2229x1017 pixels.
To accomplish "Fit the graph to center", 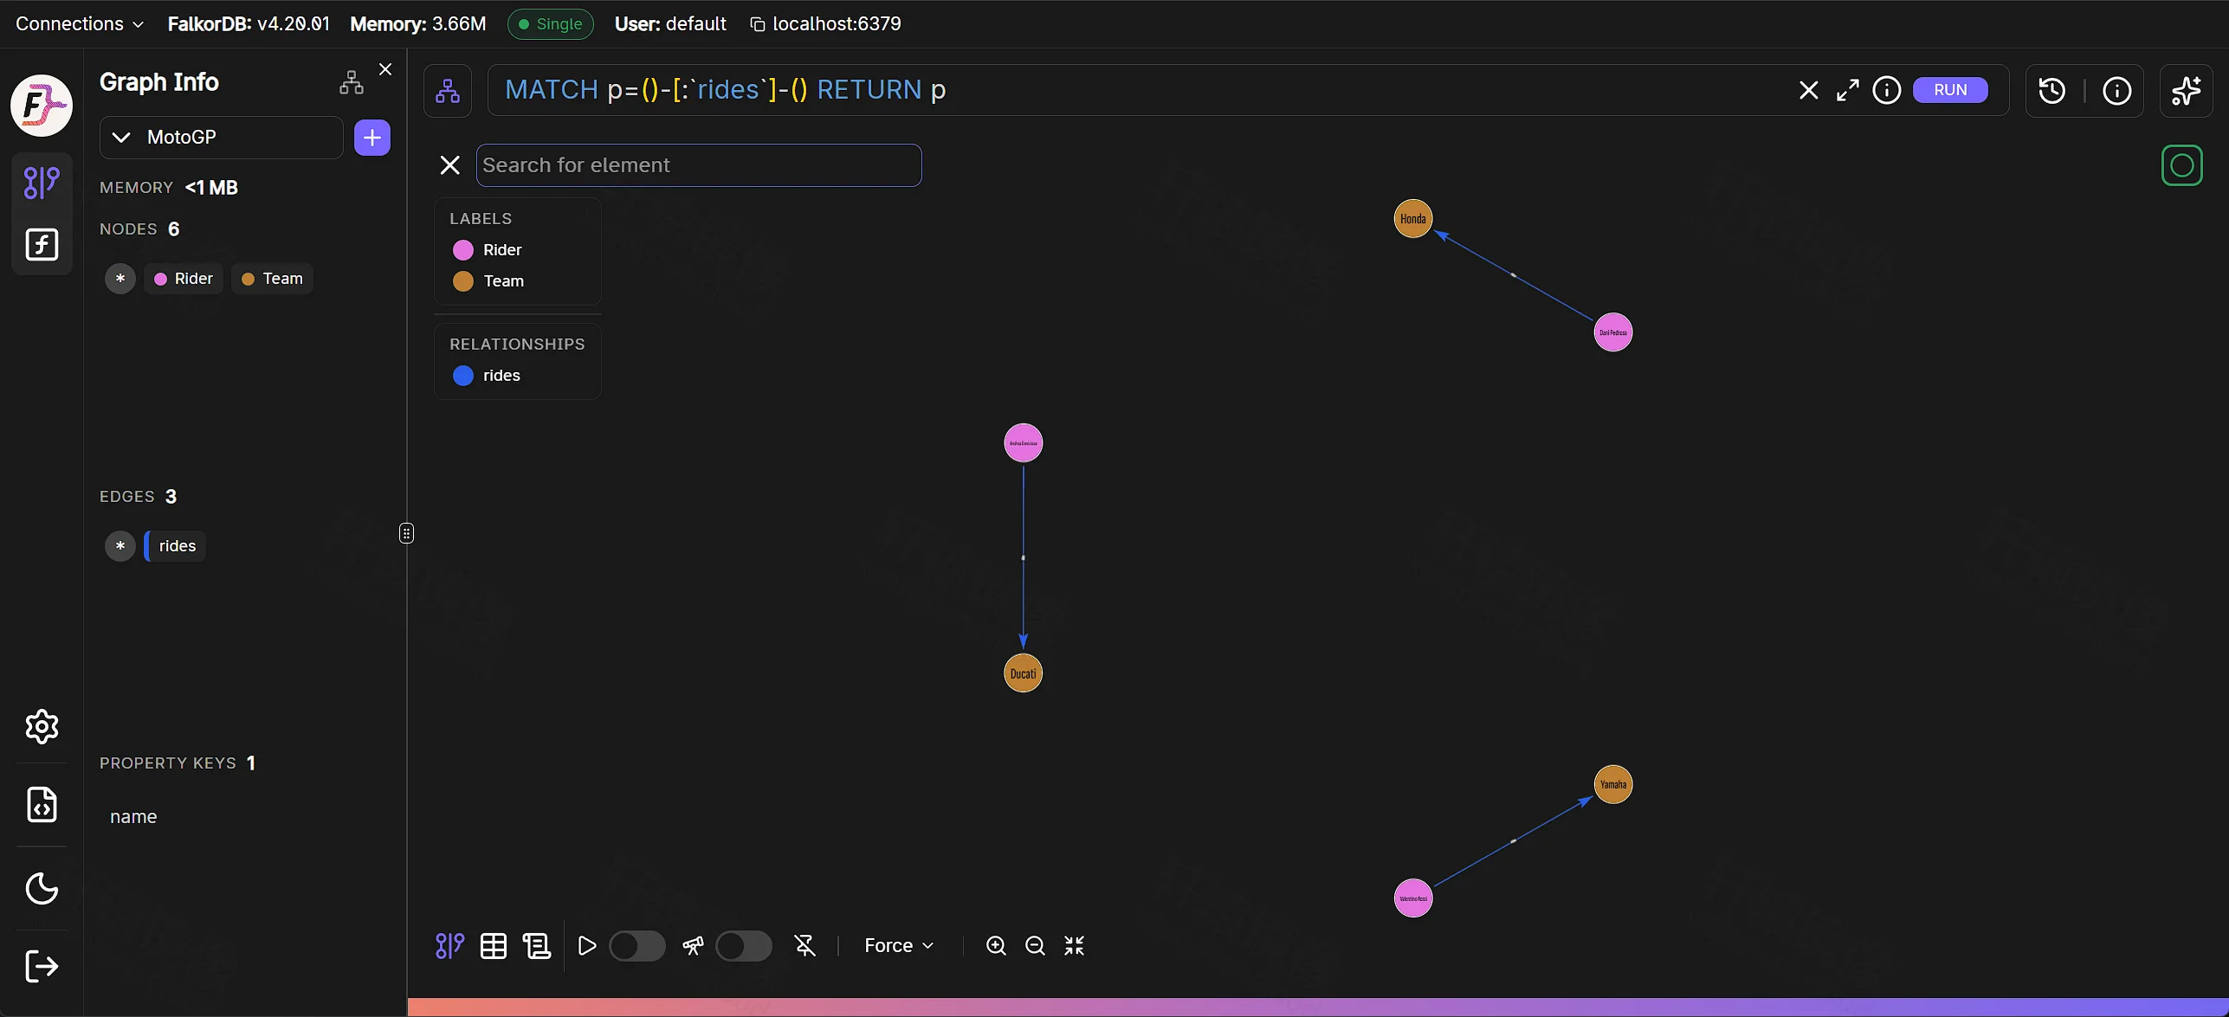I will 1075,946.
